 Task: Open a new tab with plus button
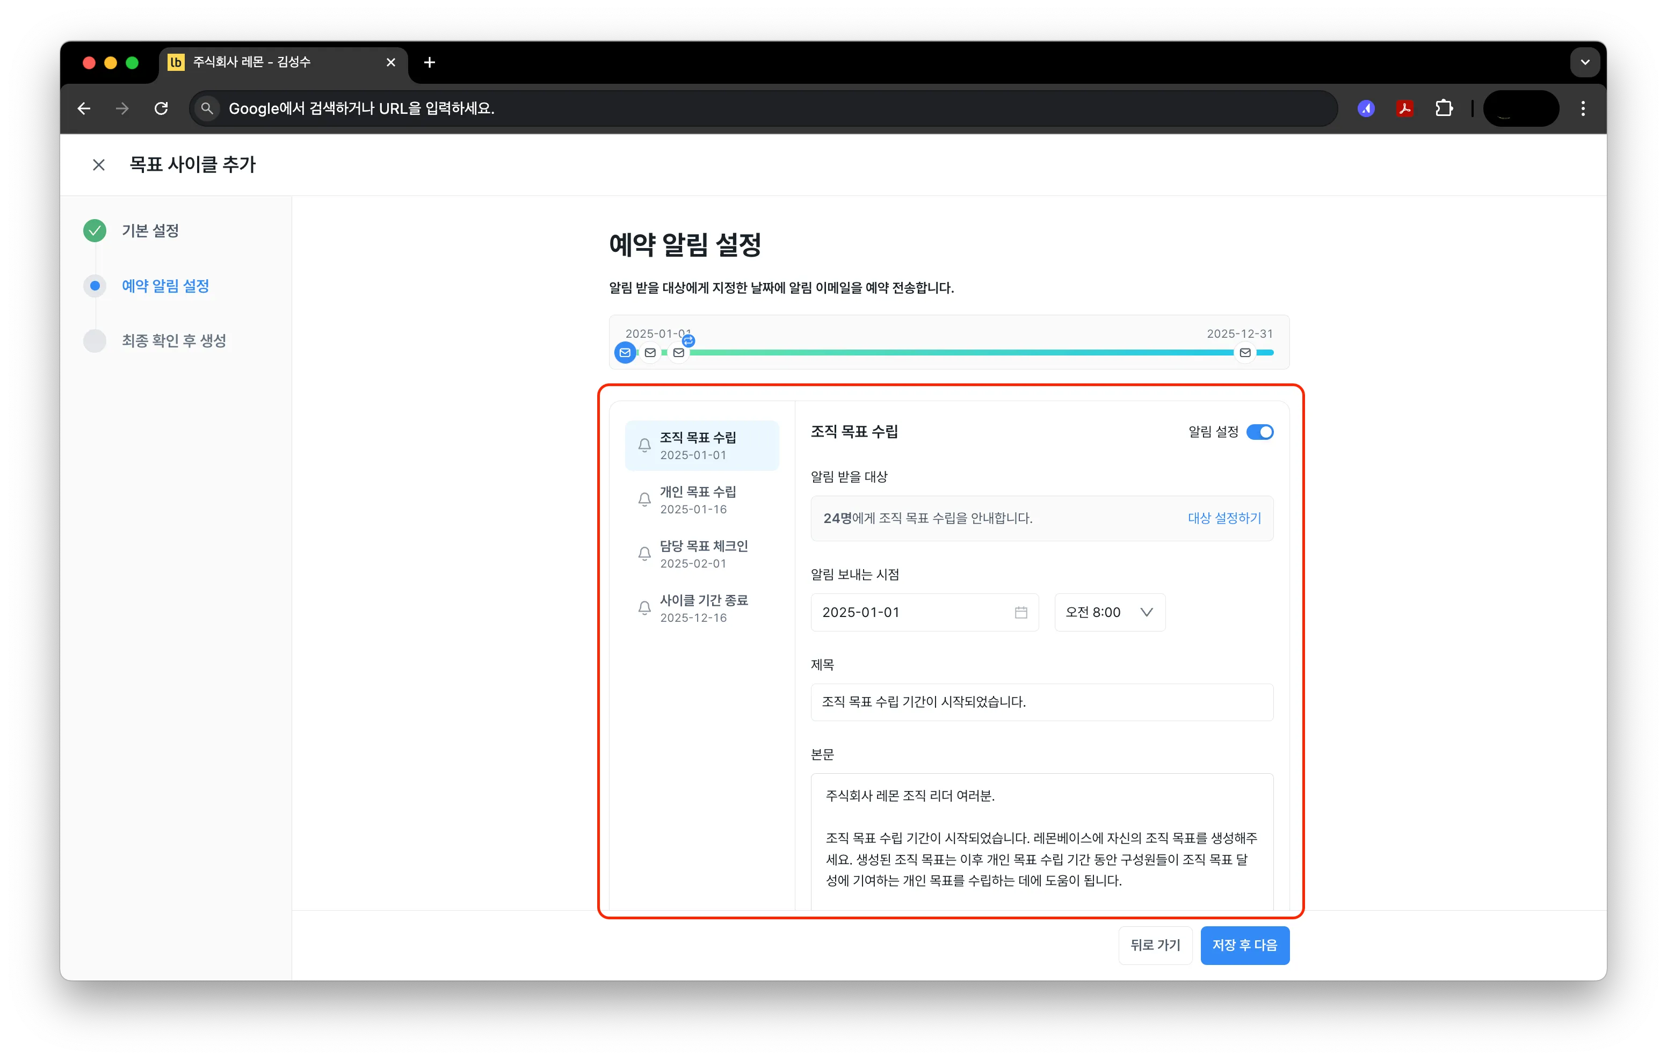(429, 62)
